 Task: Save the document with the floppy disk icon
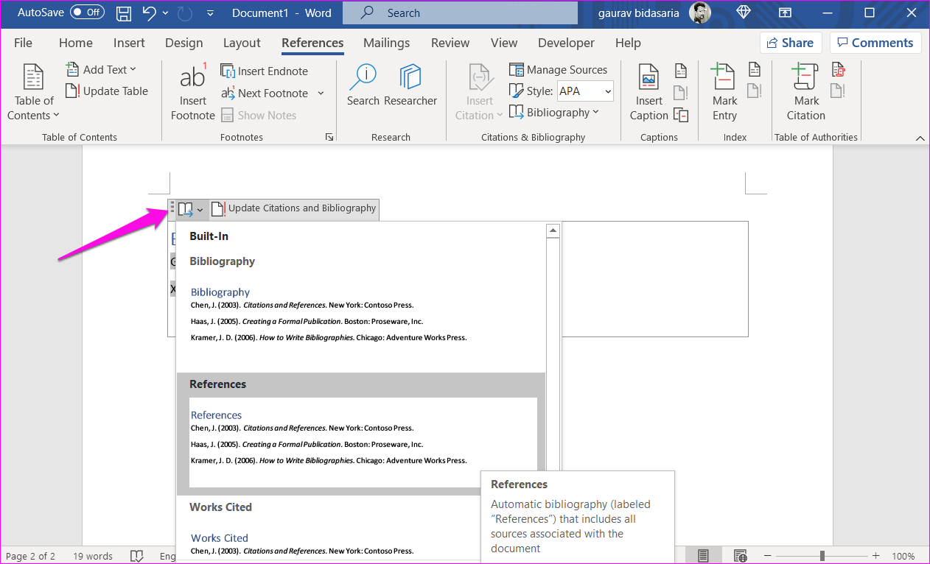point(124,13)
